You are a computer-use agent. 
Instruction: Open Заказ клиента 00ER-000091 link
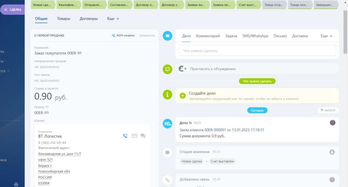222,130
